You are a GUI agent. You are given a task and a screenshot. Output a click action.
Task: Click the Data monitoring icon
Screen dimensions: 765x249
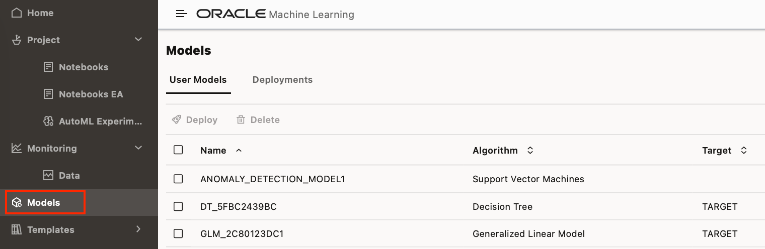(x=48, y=175)
